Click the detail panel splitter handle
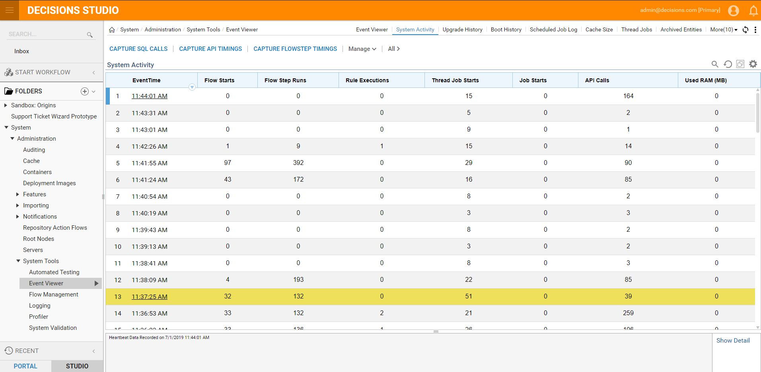Screen dimensions: 761x372 point(436,331)
